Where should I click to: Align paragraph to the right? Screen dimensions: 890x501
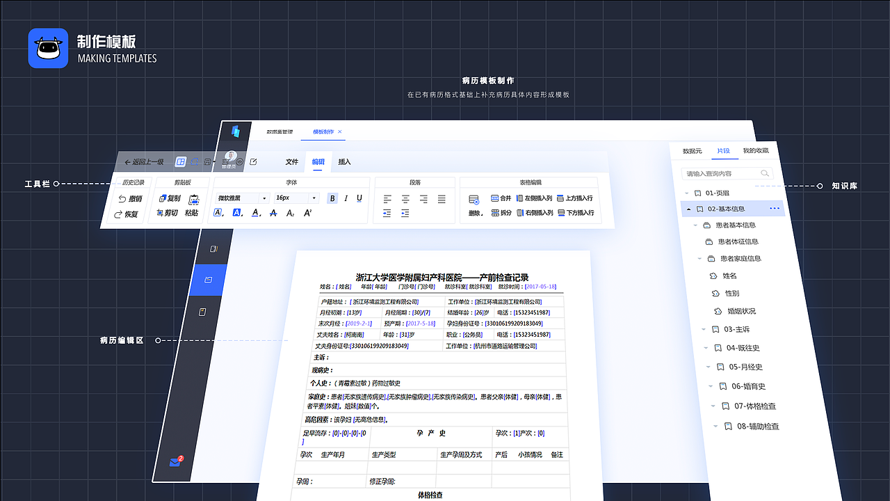[423, 199]
